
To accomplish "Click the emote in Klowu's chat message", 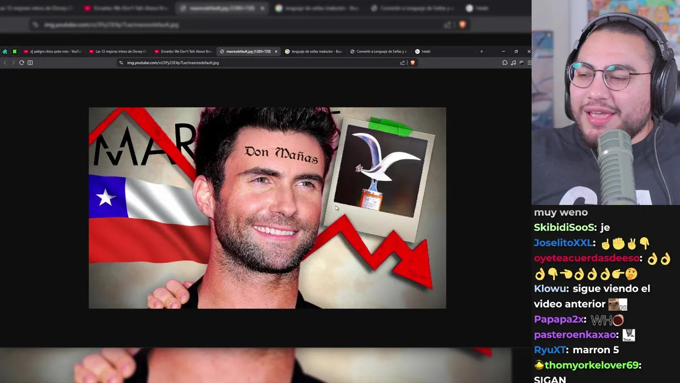I will tap(618, 305).
